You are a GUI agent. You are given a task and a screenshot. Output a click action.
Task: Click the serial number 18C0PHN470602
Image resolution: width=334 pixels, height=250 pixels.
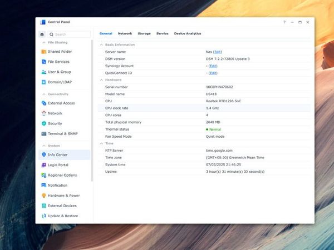pyautogui.click(x=219, y=87)
